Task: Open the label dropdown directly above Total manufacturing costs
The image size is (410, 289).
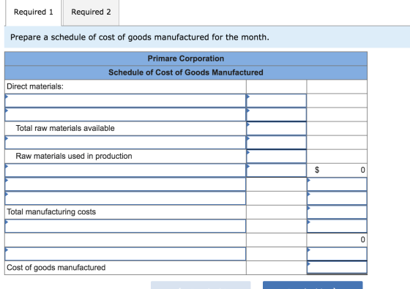Action: (125, 198)
